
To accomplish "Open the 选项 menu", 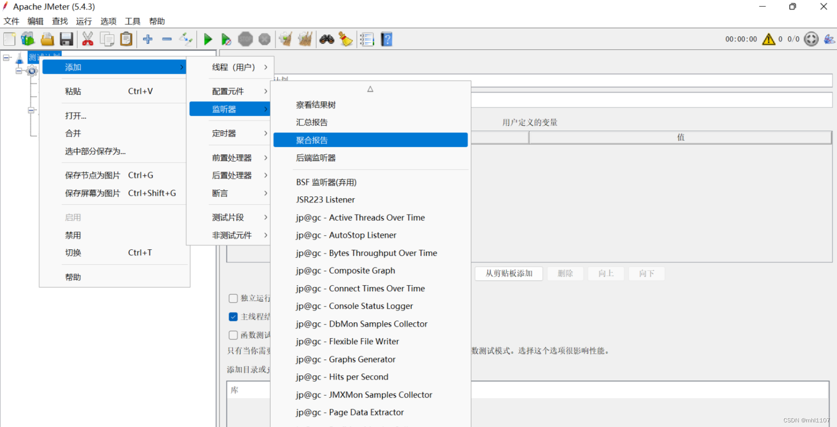I will click(108, 21).
